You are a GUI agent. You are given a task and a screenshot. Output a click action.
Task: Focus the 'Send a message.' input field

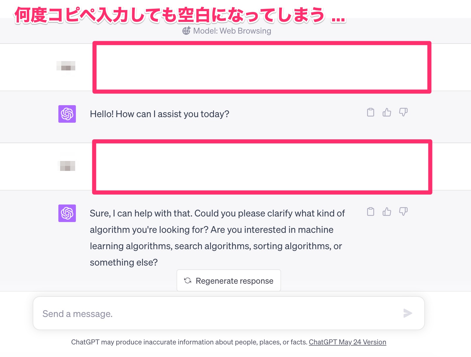(x=229, y=313)
